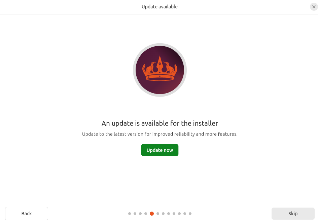Image resolution: width=318 pixels, height=224 pixels.
Task: Select the third page indicator dot
Action: (x=140, y=214)
